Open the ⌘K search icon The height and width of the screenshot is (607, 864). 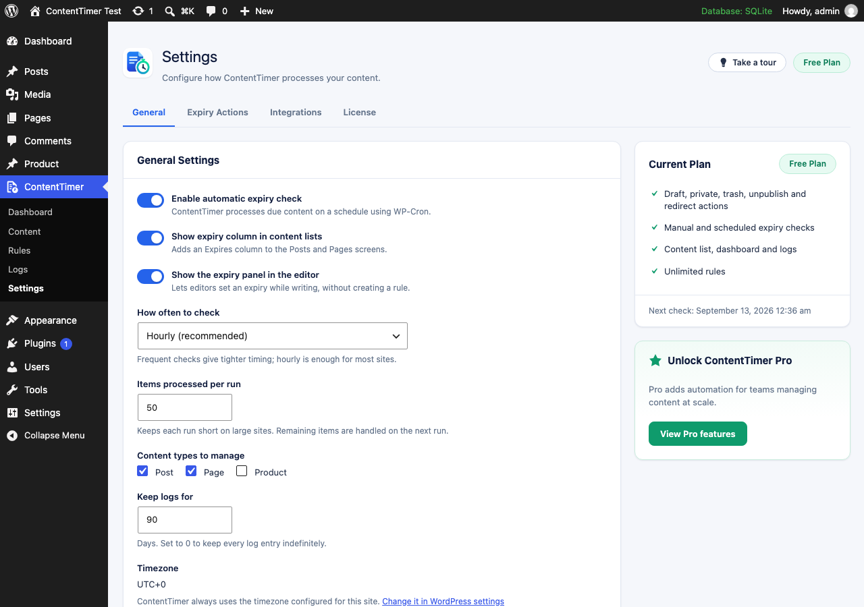[x=170, y=11]
